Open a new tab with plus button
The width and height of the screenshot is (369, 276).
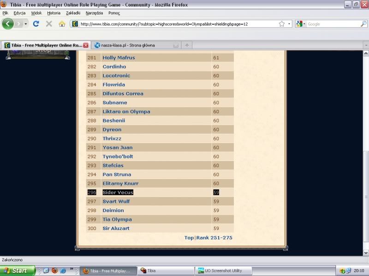click(x=187, y=45)
